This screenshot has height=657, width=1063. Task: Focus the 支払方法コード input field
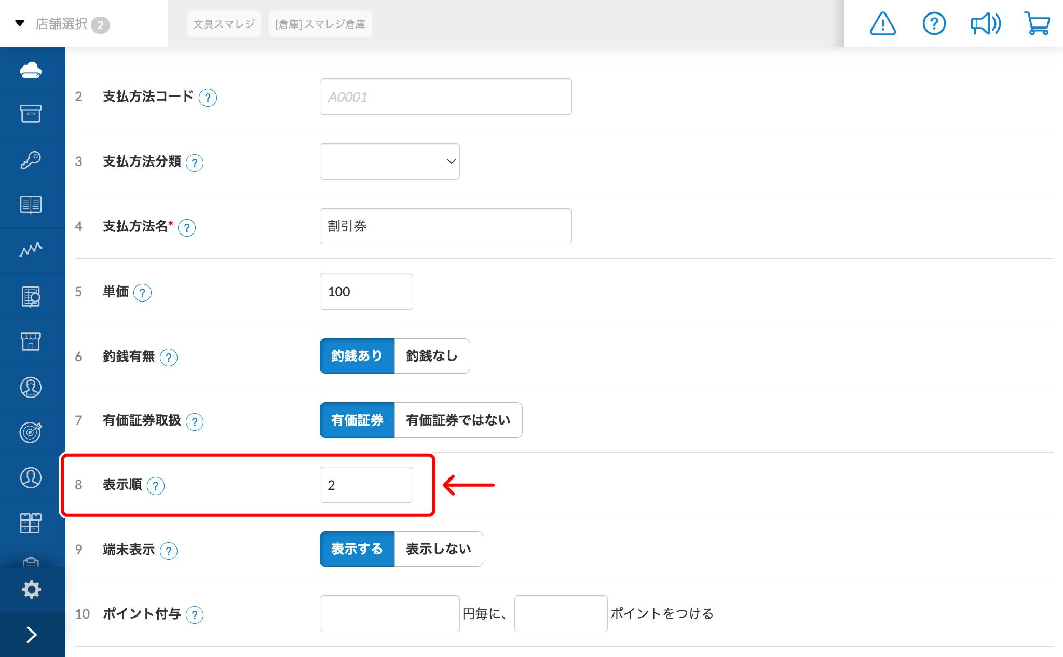click(446, 97)
